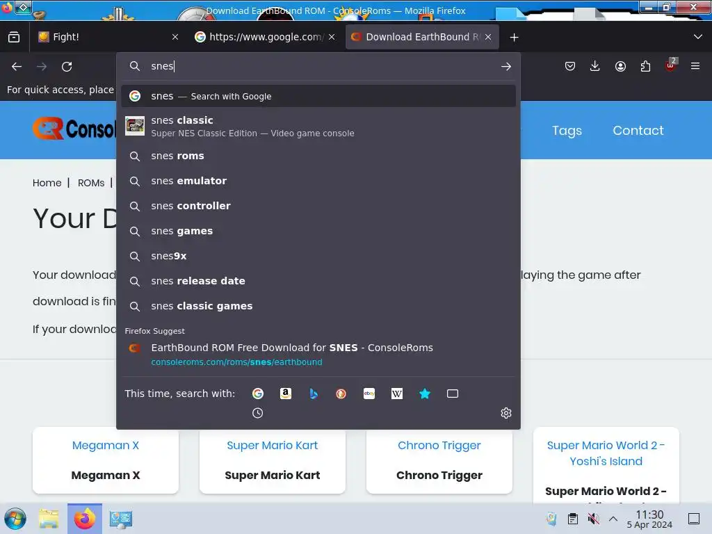The height and width of the screenshot is (534, 712).
Task: Search in open Tabs icon
Action: coord(453,394)
